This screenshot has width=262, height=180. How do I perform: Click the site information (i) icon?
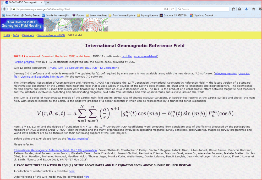[10, 9]
